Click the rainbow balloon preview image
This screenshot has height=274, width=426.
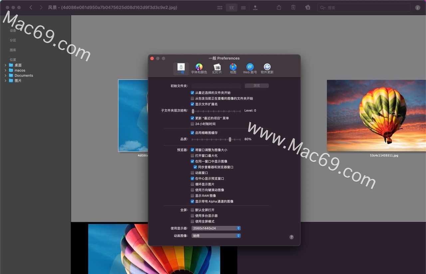coord(154,249)
